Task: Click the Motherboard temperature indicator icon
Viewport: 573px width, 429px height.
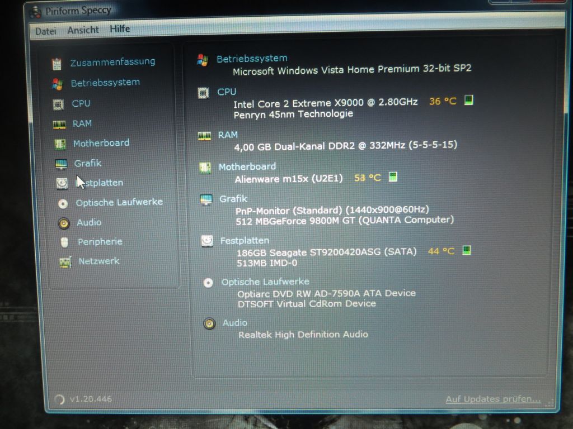Action: (393, 177)
